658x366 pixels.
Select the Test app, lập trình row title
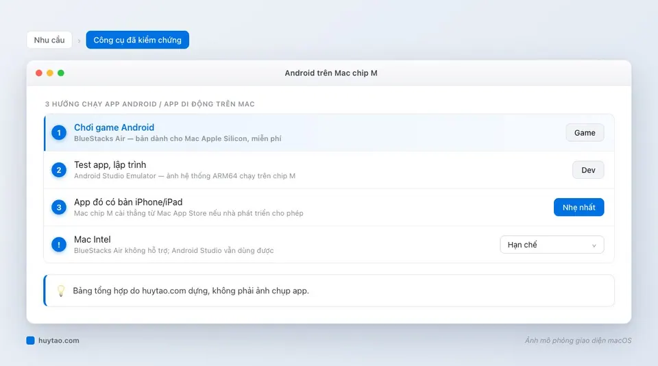point(110,164)
